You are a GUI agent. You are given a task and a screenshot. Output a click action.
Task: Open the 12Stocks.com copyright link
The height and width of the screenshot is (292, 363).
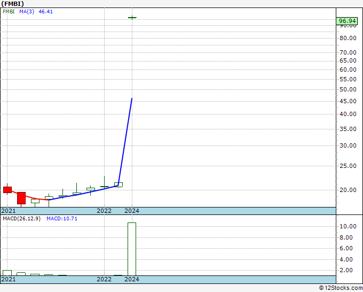341,288
